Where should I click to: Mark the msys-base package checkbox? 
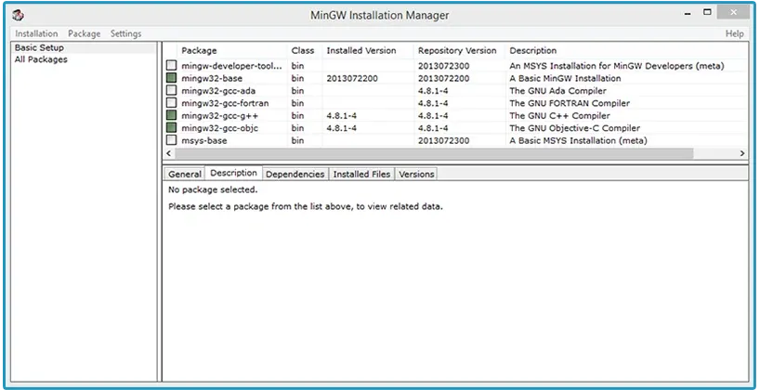[x=171, y=140]
